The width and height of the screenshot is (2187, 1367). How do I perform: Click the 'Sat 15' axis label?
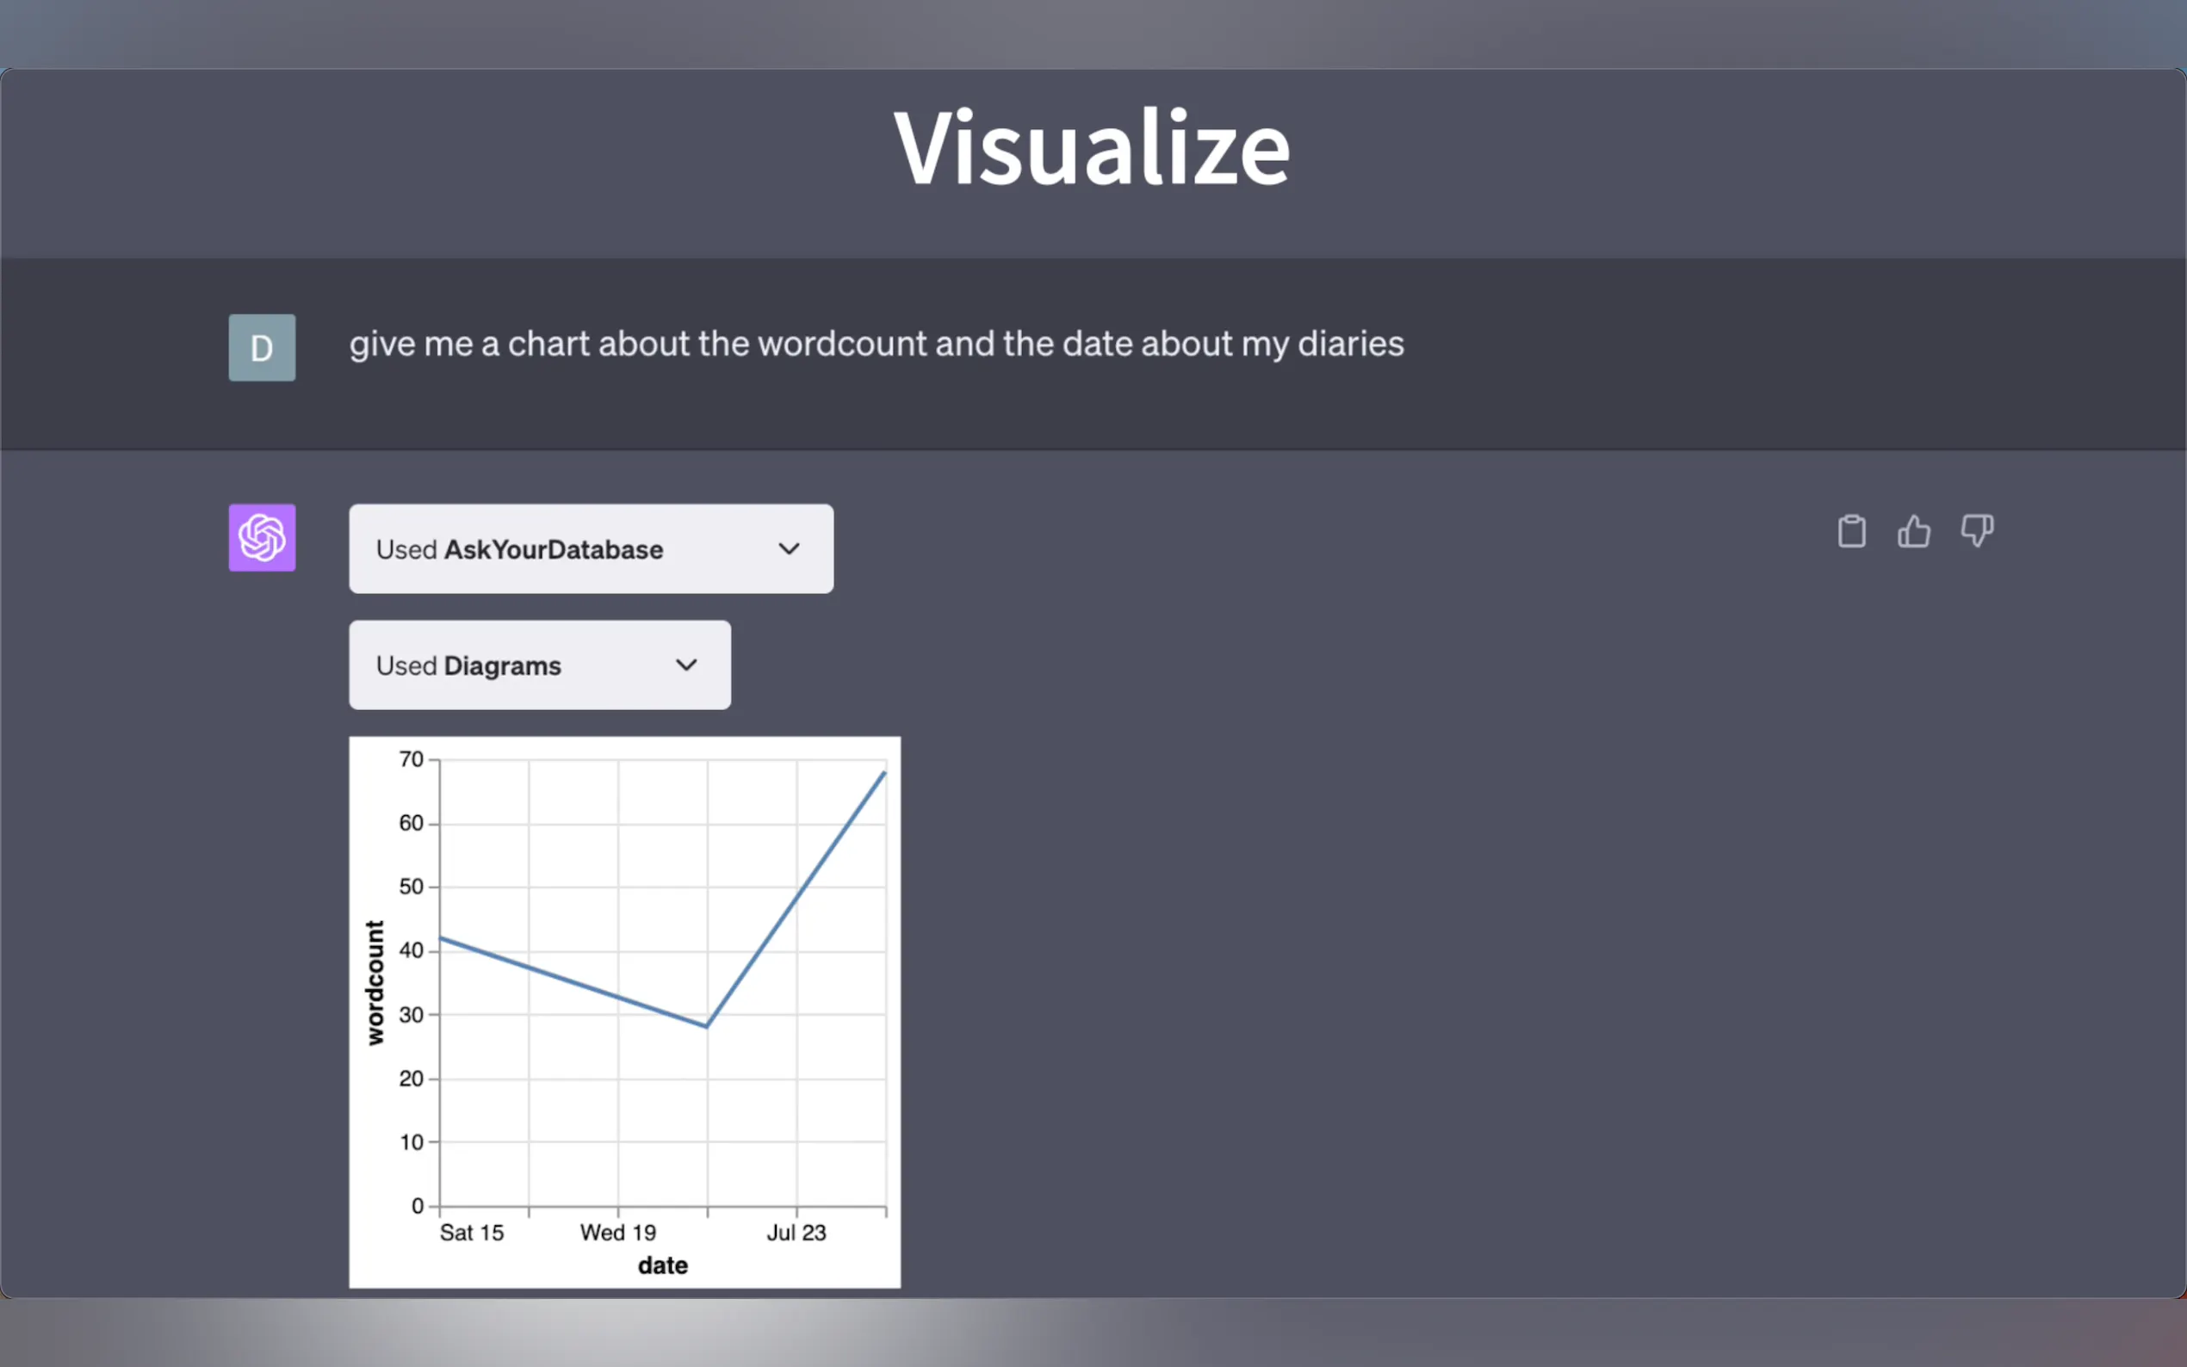click(471, 1233)
